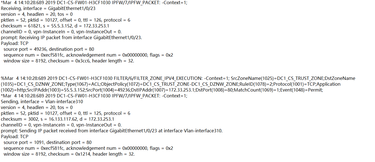Click the "source port = 49236" text
Viewport: 375px width, 162px height.
(x=25, y=49)
